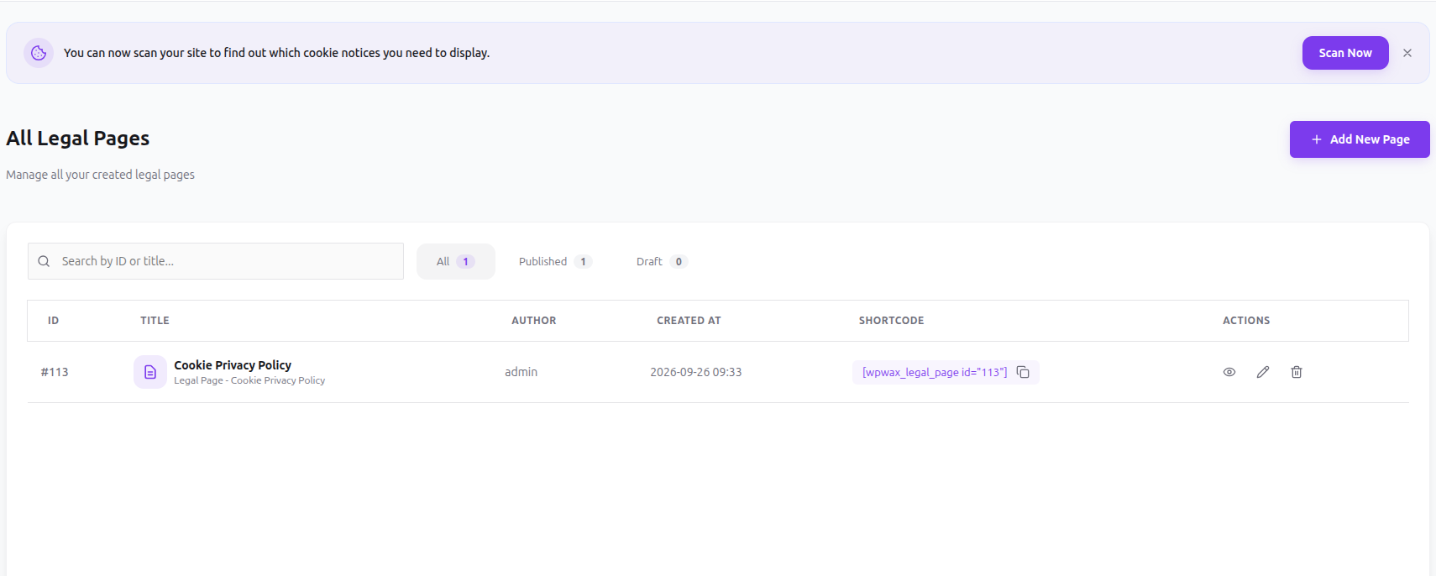Focus the Search by ID or title field
This screenshot has height=576, width=1436.
pyautogui.click(x=216, y=261)
